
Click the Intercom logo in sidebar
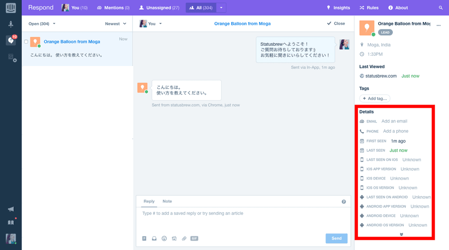(11, 8)
